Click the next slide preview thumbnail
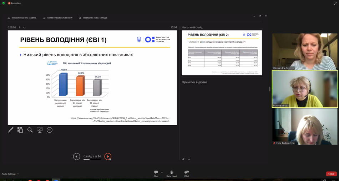 tap(221, 53)
